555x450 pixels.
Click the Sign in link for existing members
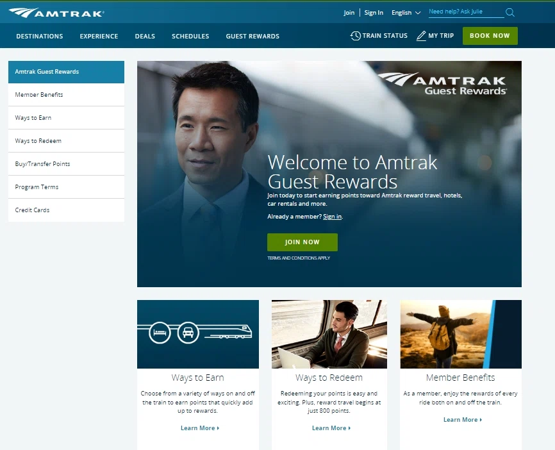pyautogui.click(x=333, y=217)
